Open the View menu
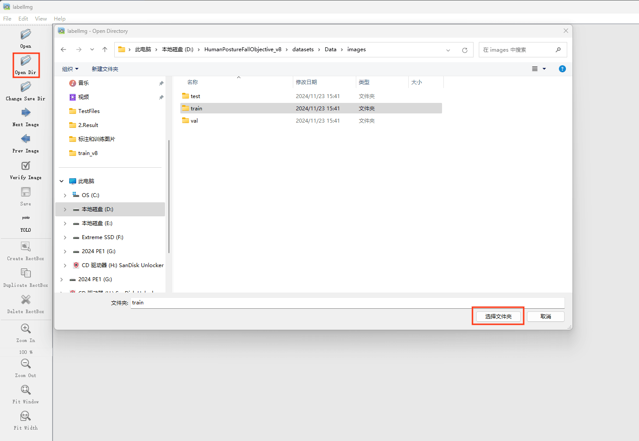The height and width of the screenshot is (441, 639). tap(41, 19)
